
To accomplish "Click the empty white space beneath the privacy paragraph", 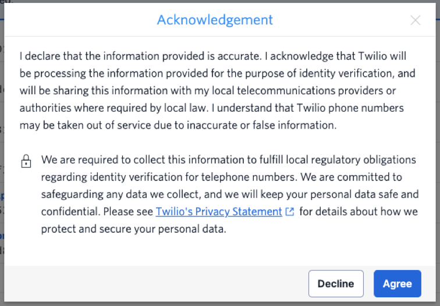I will tap(220, 251).
